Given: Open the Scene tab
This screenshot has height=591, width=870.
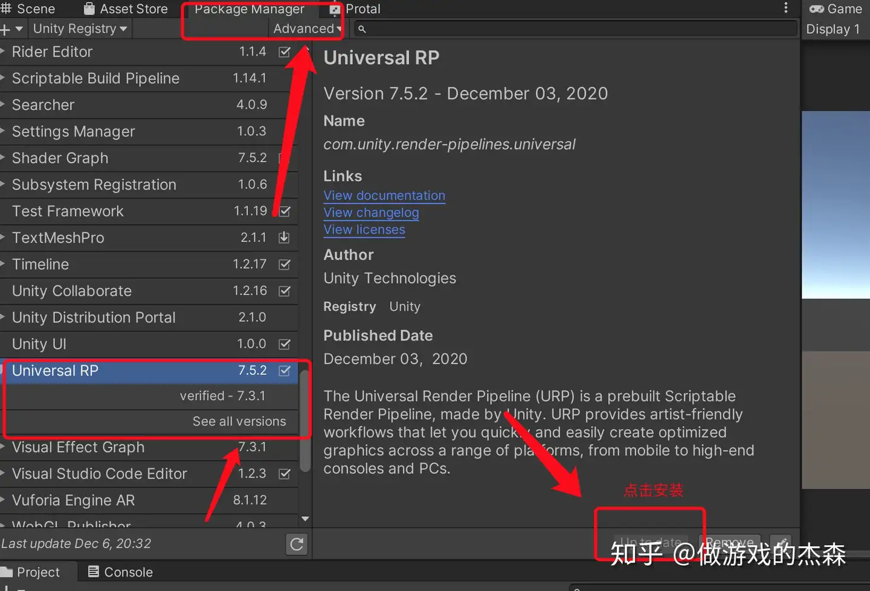Looking at the screenshot, I should [x=29, y=8].
